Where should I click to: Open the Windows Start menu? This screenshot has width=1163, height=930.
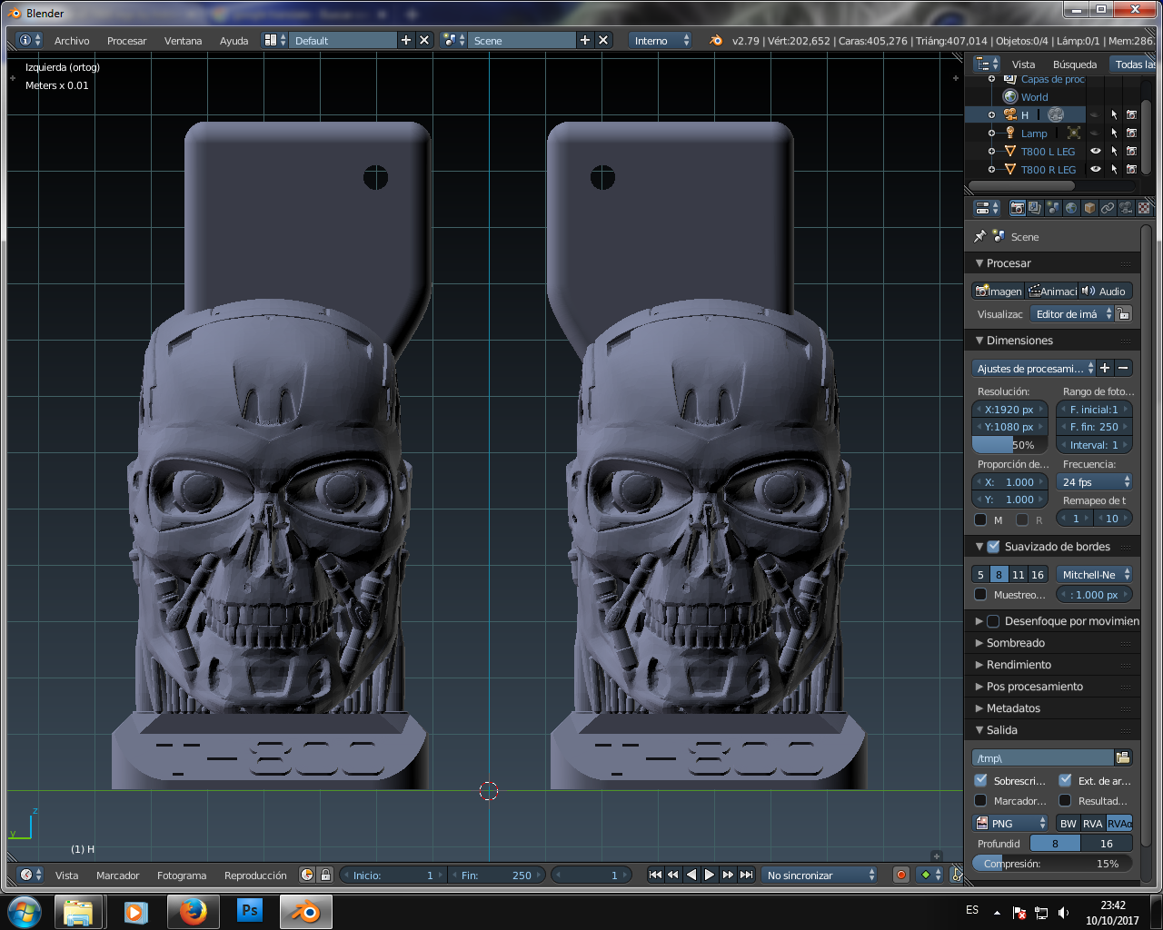coord(25,911)
